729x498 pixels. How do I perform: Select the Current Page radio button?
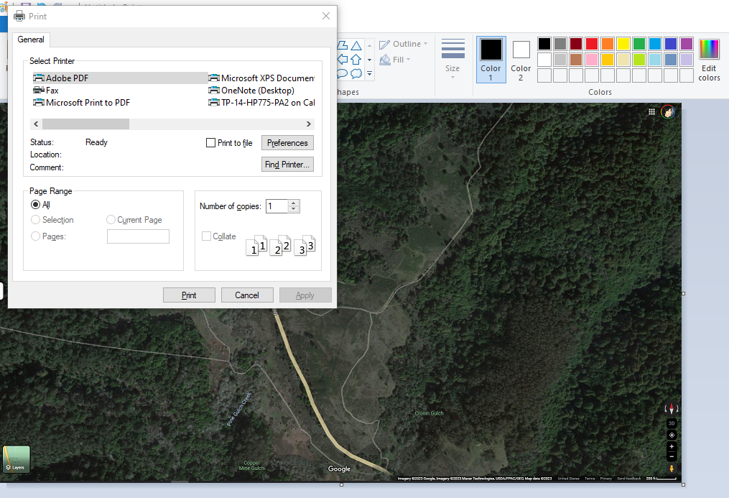pyautogui.click(x=111, y=219)
